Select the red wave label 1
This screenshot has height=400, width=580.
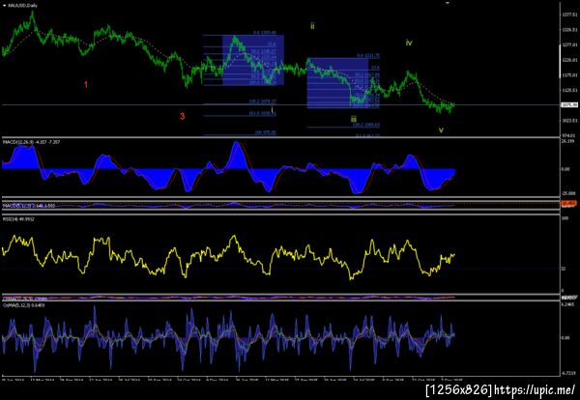coord(86,85)
